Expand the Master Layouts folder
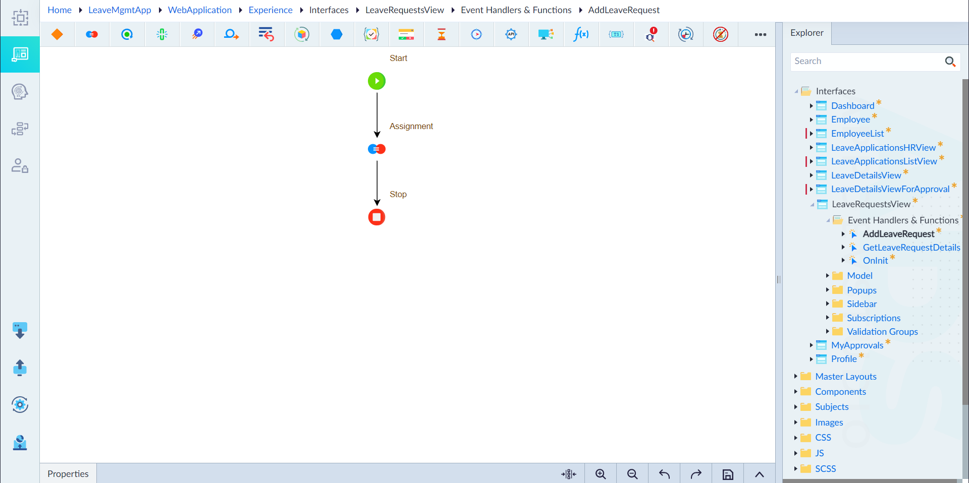969x483 pixels. [795, 377]
